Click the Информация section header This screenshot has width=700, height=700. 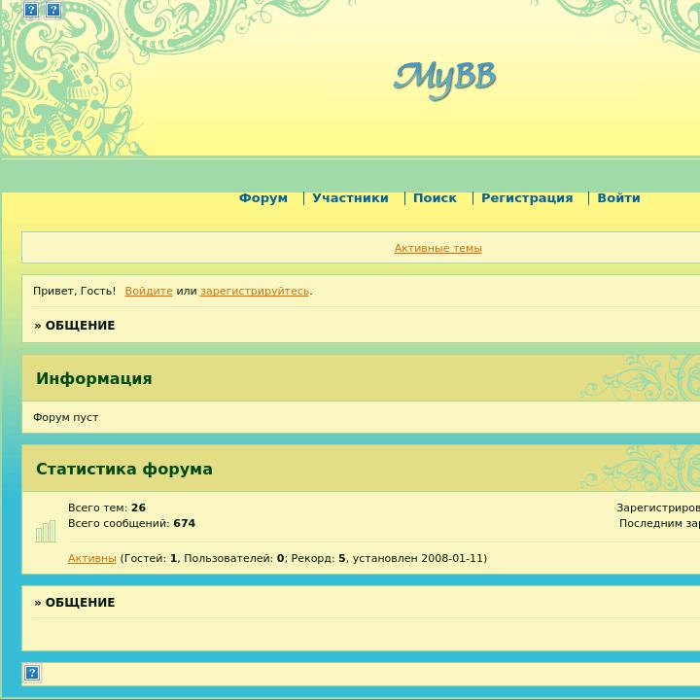click(x=94, y=378)
